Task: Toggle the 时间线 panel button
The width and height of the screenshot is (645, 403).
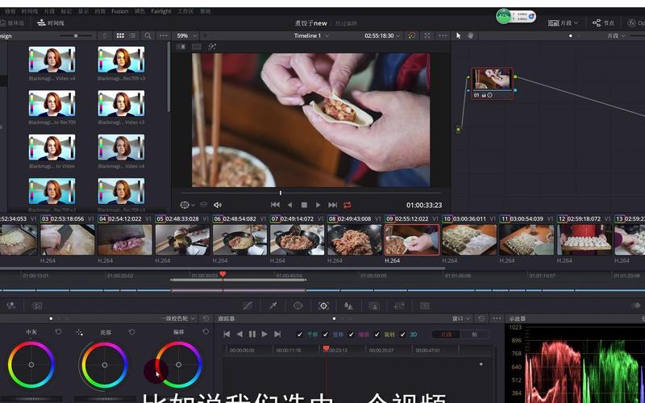Action: click(50, 23)
